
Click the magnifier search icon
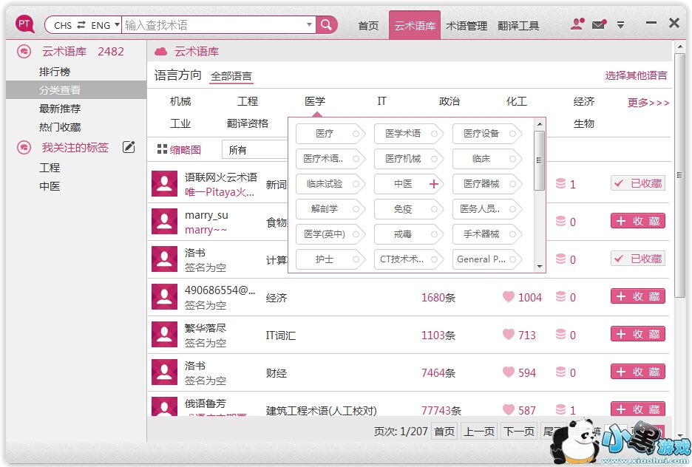coord(326,25)
